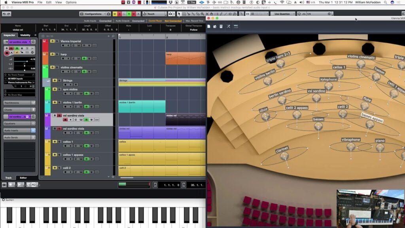This screenshot has width=405, height=228.
Task: Expand the TrackVersions inspector section
Action: (x=19, y=103)
